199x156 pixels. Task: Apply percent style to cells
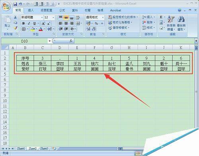click(96, 24)
